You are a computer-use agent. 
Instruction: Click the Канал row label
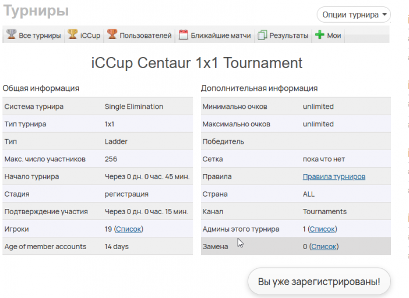click(x=213, y=211)
